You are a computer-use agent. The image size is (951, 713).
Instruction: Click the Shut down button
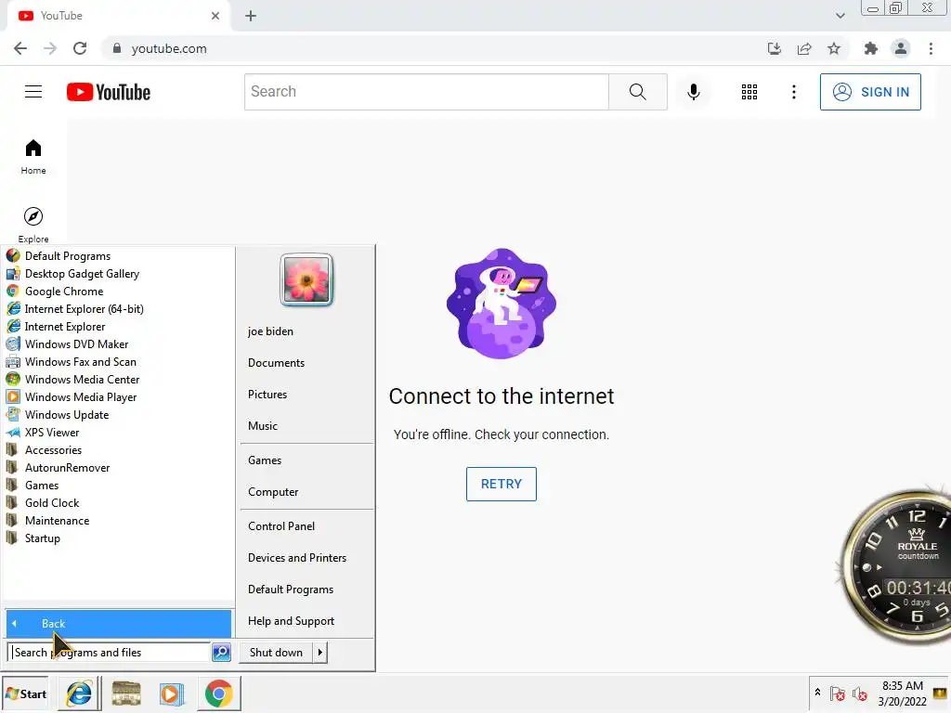pos(276,653)
